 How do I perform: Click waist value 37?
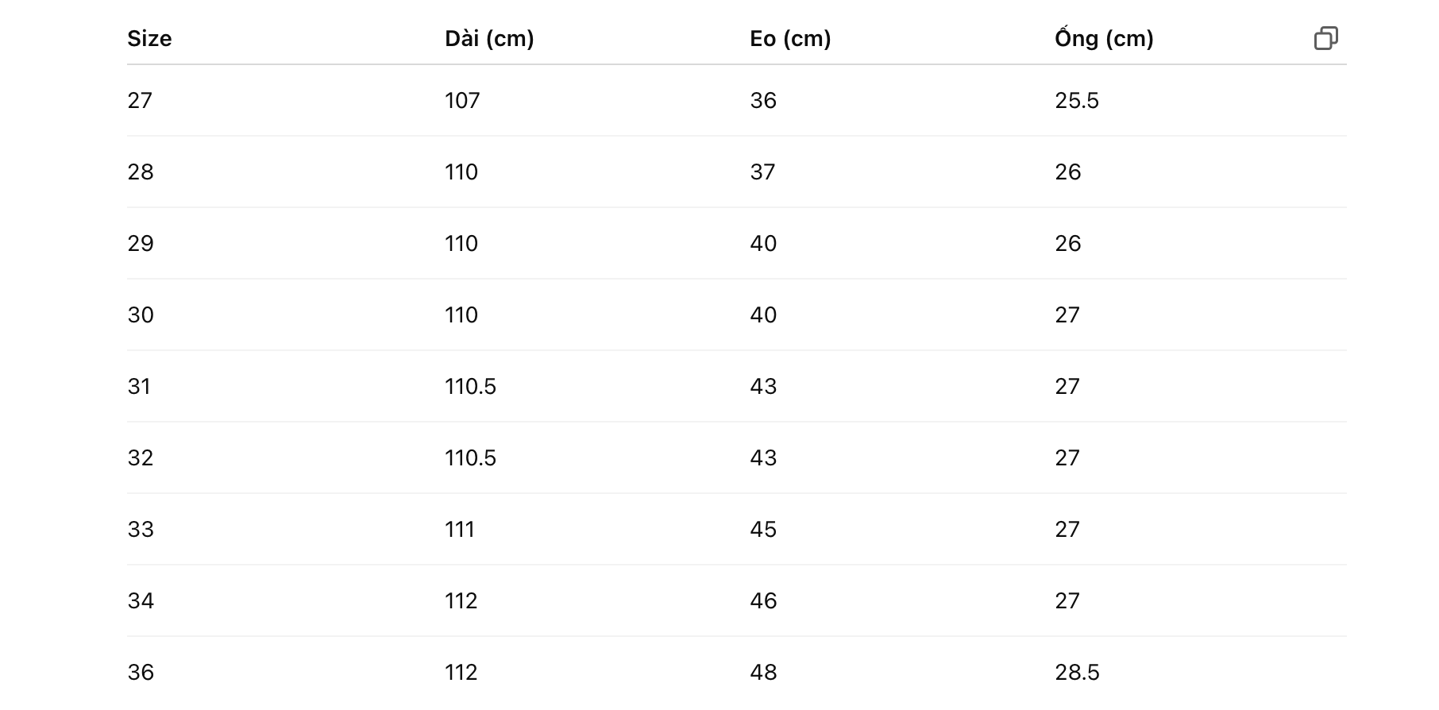[x=762, y=172]
